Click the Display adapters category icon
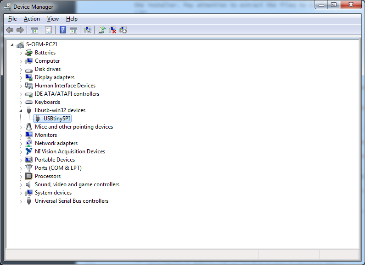Viewport: 365px width, 265px height. [x=28, y=77]
